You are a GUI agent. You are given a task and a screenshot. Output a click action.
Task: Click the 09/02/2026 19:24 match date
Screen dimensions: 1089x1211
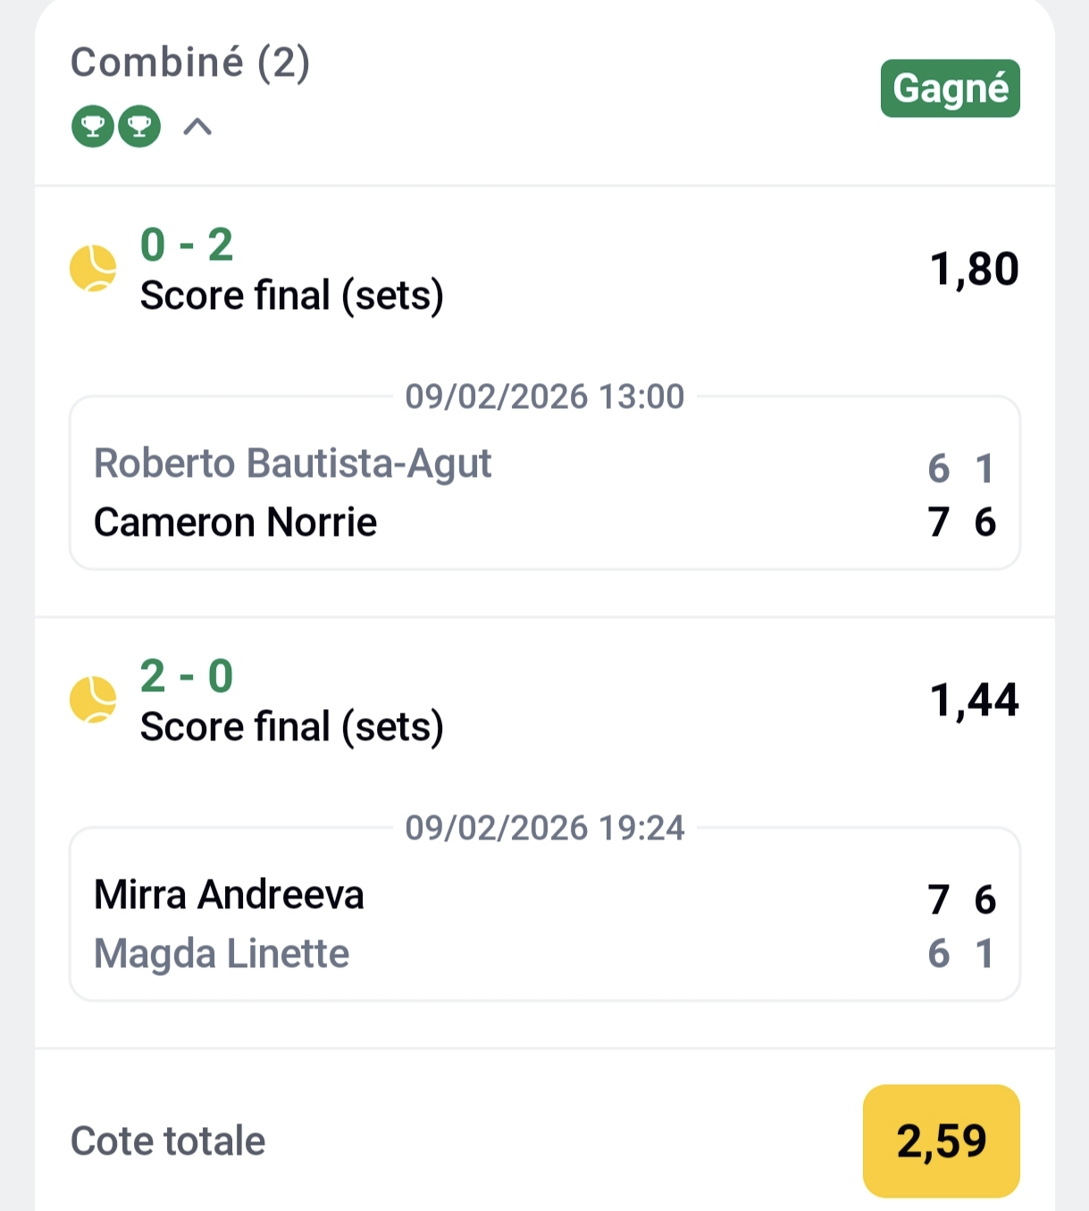[x=544, y=828]
